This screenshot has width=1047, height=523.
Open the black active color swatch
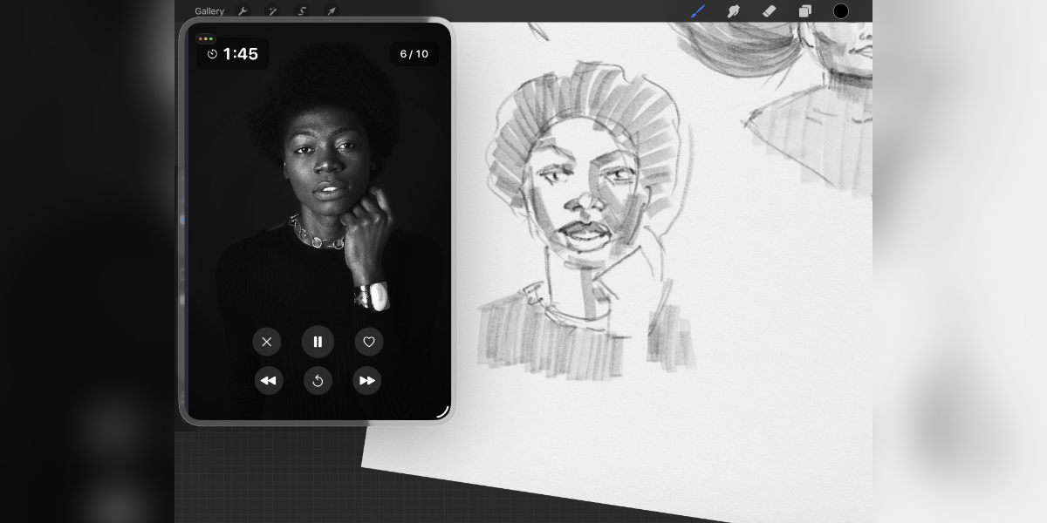click(x=841, y=11)
